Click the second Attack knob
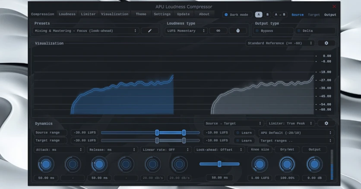 pyautogui.click(x=73, y=164)
